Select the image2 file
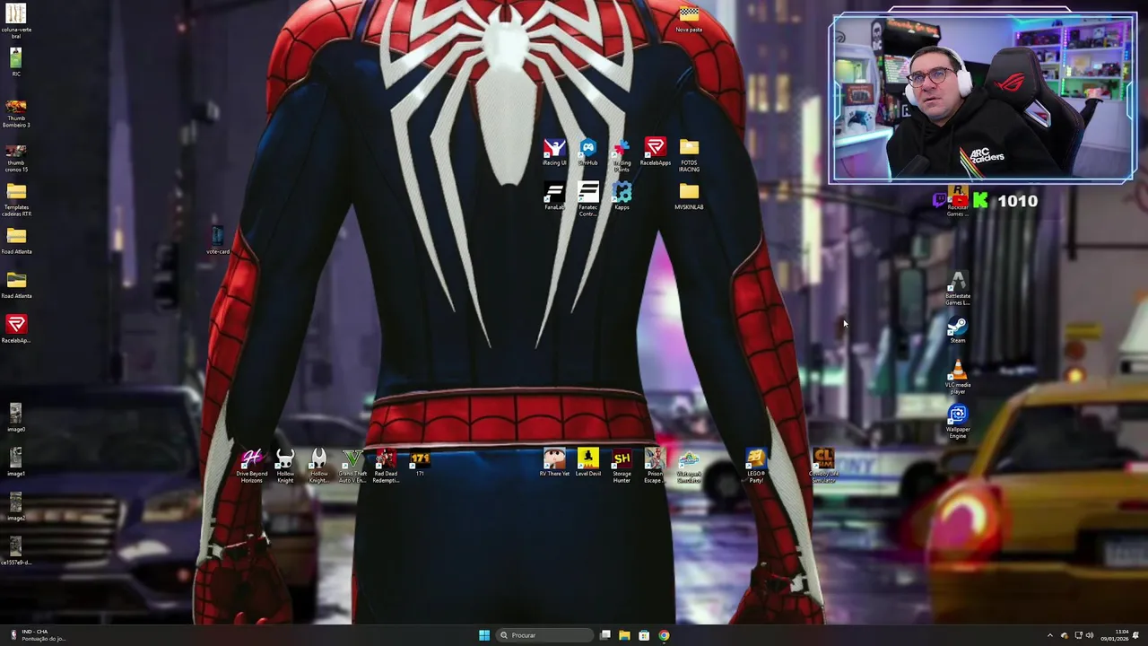The height and width of the screenshot is (646, 1148). click(16, 507)
